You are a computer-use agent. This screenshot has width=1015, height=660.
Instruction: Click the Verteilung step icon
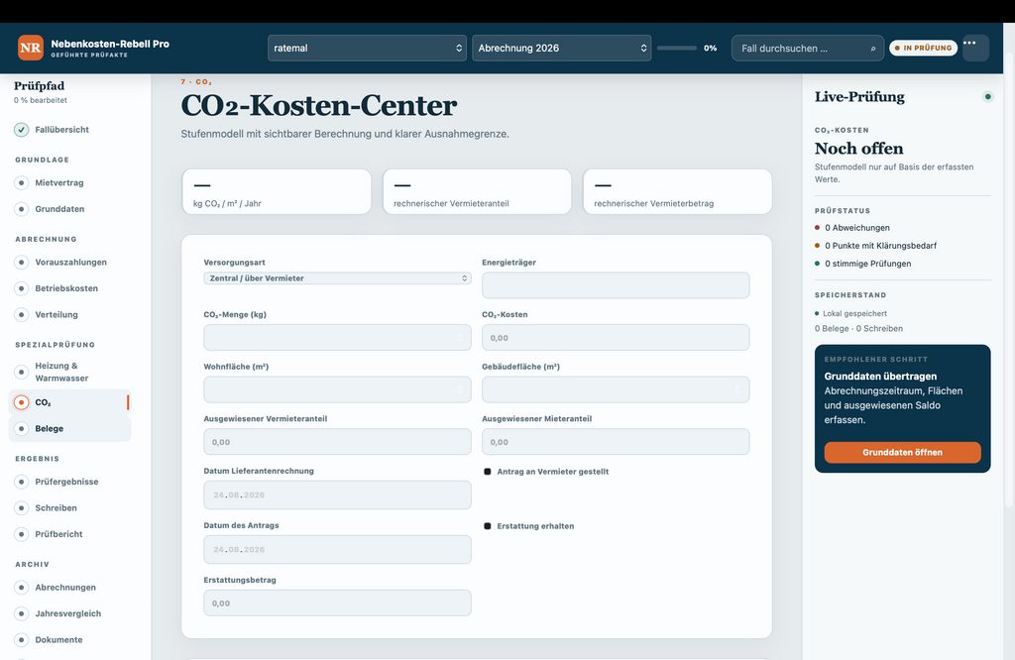(22, 314)
